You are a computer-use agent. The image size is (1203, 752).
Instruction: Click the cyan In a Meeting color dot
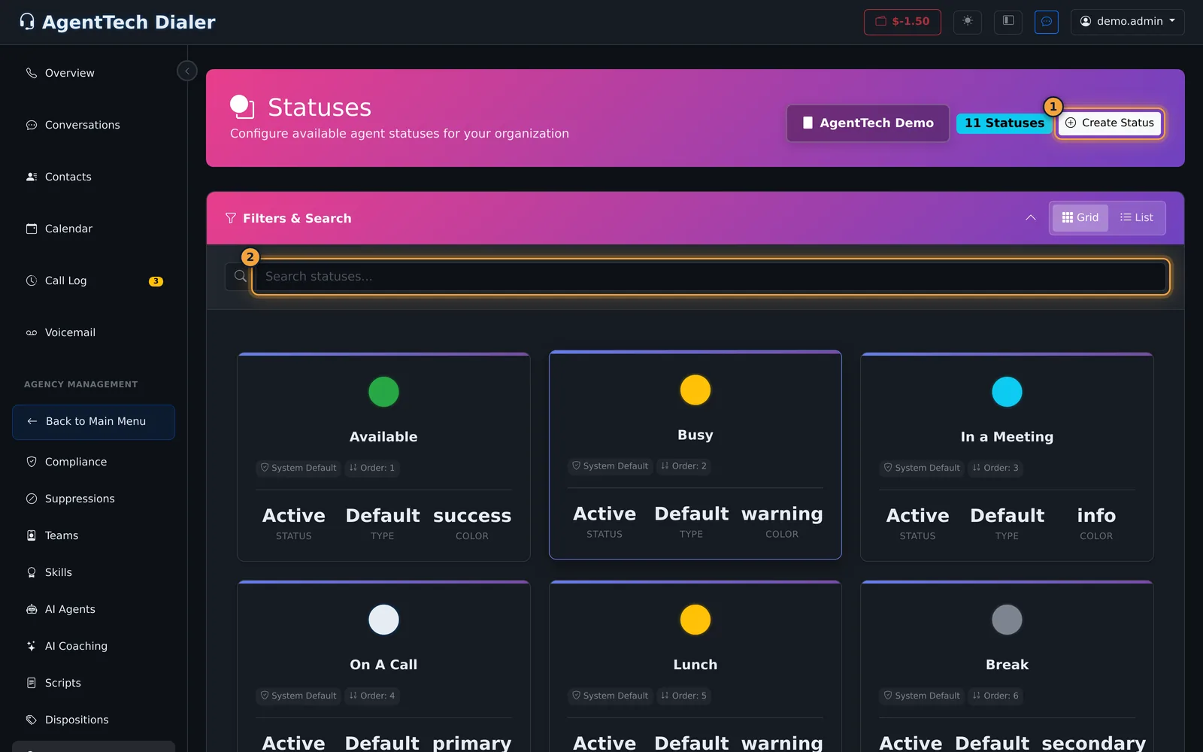coord(1007,392)
